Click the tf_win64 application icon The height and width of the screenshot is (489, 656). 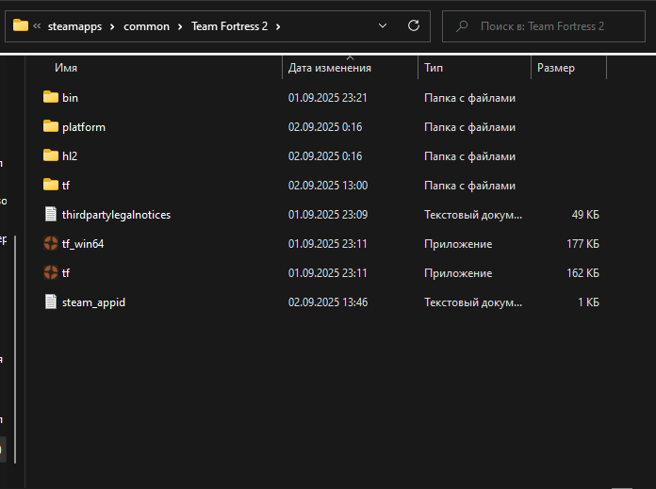(51, 243)
